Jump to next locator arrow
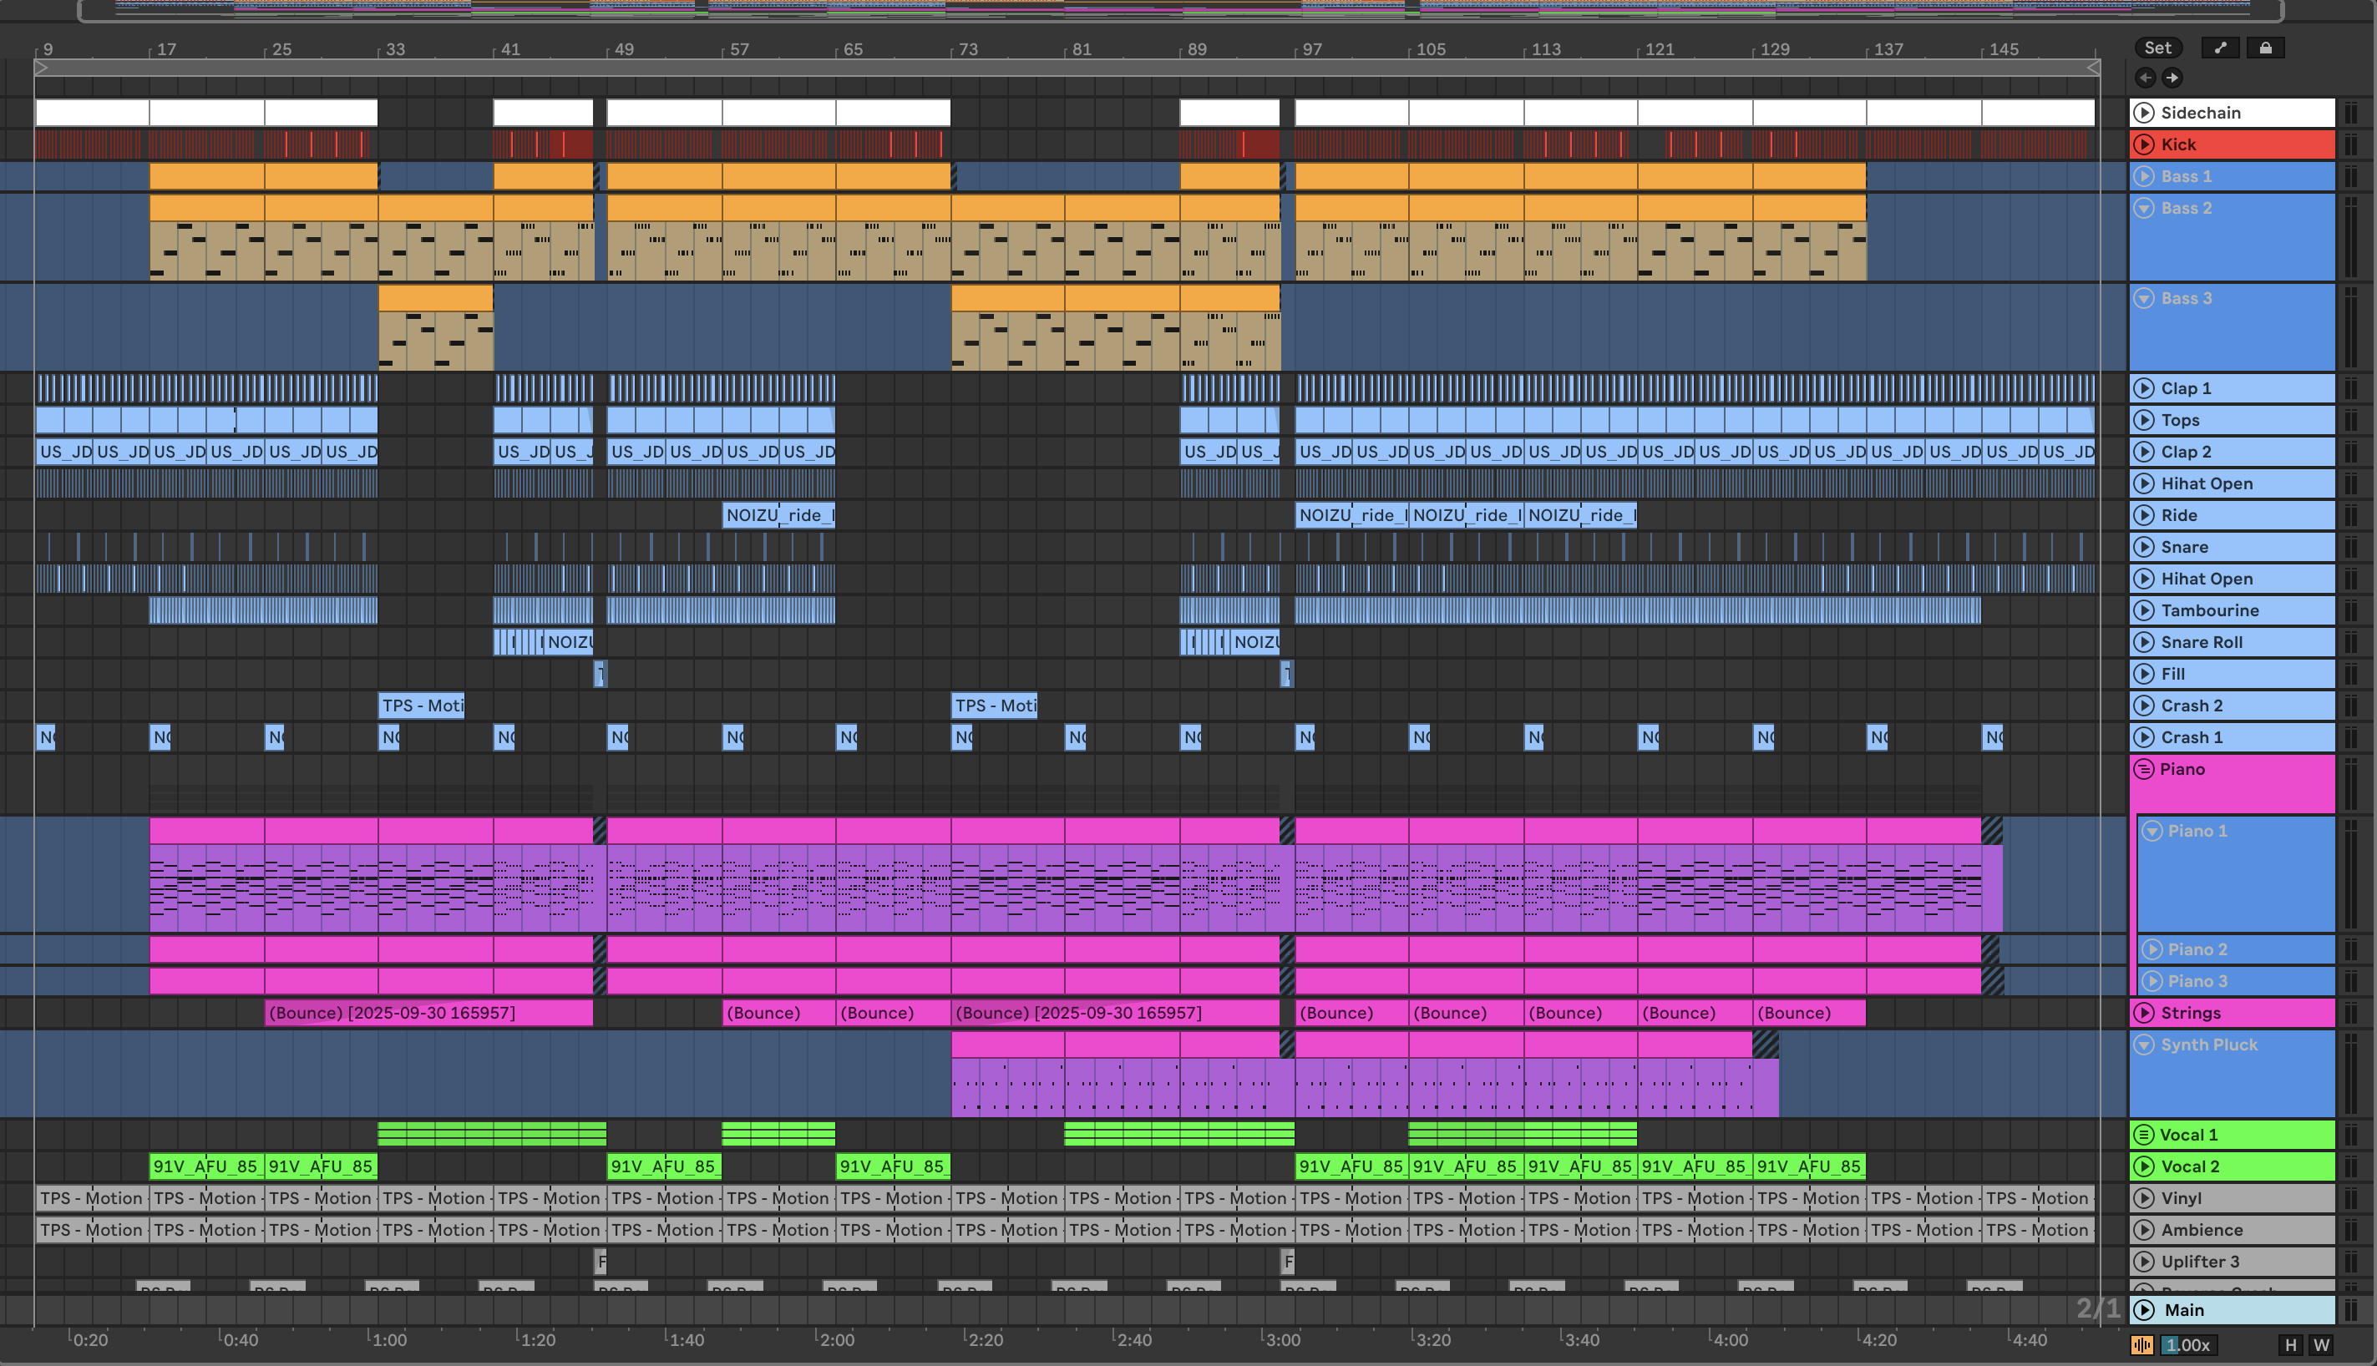 point(2172,78)
